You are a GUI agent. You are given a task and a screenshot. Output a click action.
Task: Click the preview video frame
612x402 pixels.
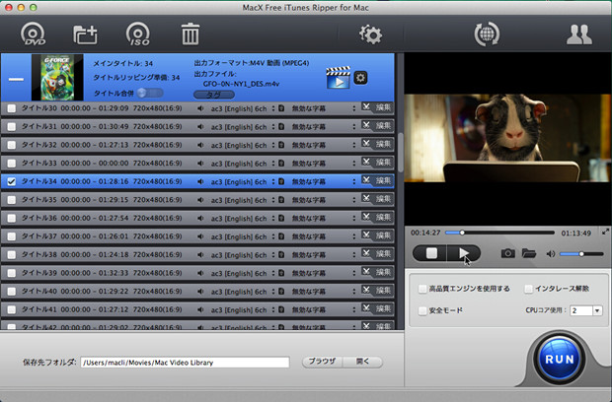[507, 138]
